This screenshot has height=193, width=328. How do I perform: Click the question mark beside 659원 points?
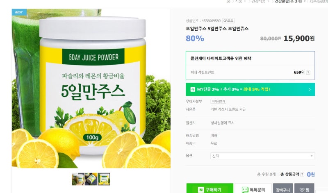click(308, 73)
